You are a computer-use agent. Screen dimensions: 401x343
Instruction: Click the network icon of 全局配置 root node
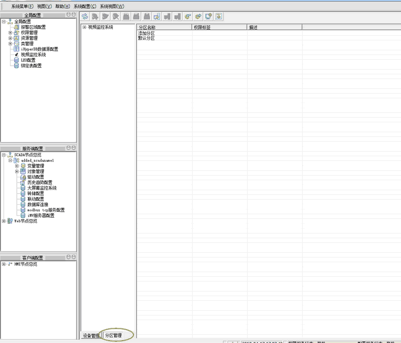click(x=10, y=22)
